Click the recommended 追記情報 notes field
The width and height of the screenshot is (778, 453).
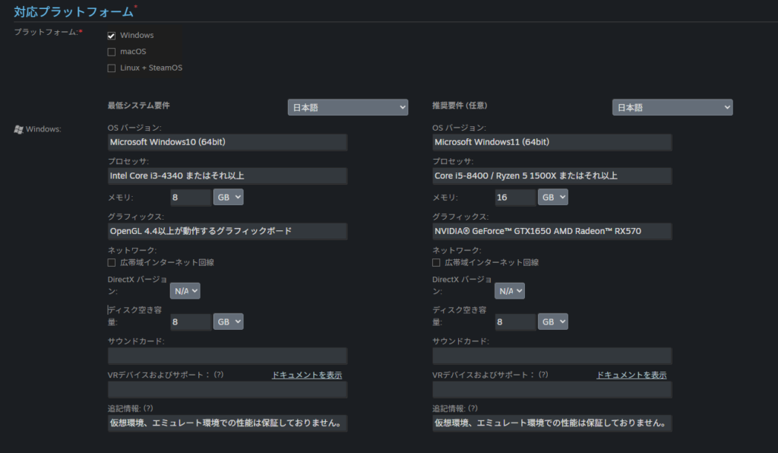(x=552, y=423)
